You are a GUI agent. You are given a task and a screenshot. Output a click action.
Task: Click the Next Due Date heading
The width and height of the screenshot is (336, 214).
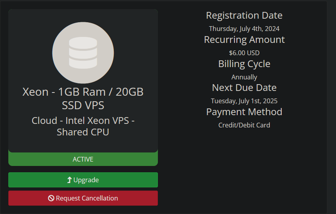244,88
